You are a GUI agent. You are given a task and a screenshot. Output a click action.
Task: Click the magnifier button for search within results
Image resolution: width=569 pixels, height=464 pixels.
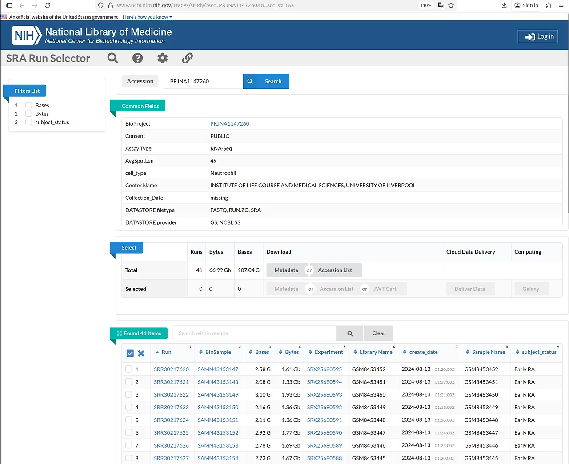pos(350,333)
